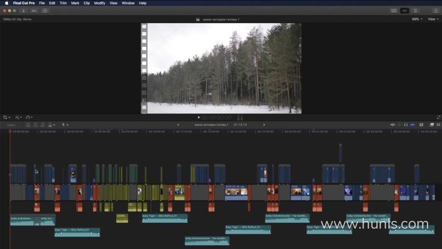442x249 pixels.
Task: Click the Share export icon
Action: (x=436, y=11)
